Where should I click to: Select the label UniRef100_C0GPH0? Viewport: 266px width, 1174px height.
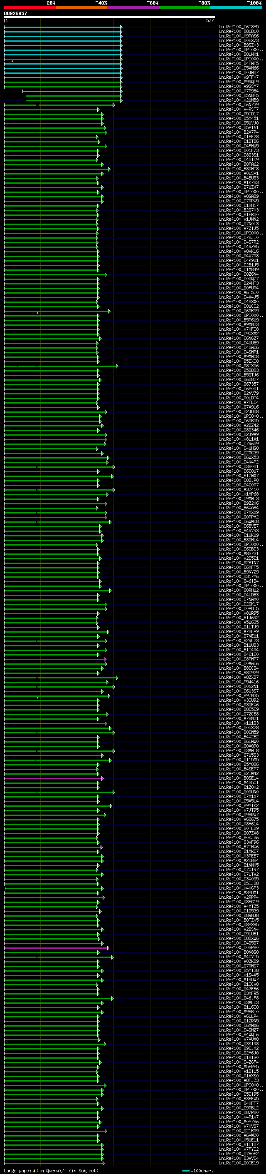[239, 948]
